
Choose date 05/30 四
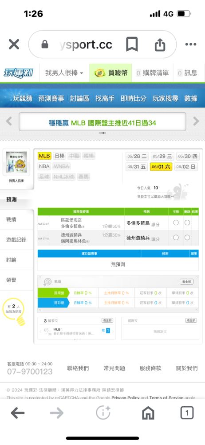coord(188,156)
